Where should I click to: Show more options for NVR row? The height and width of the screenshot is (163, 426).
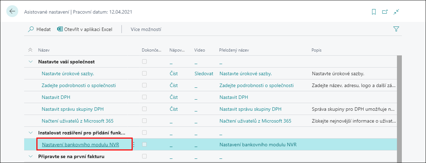[133, 144]
